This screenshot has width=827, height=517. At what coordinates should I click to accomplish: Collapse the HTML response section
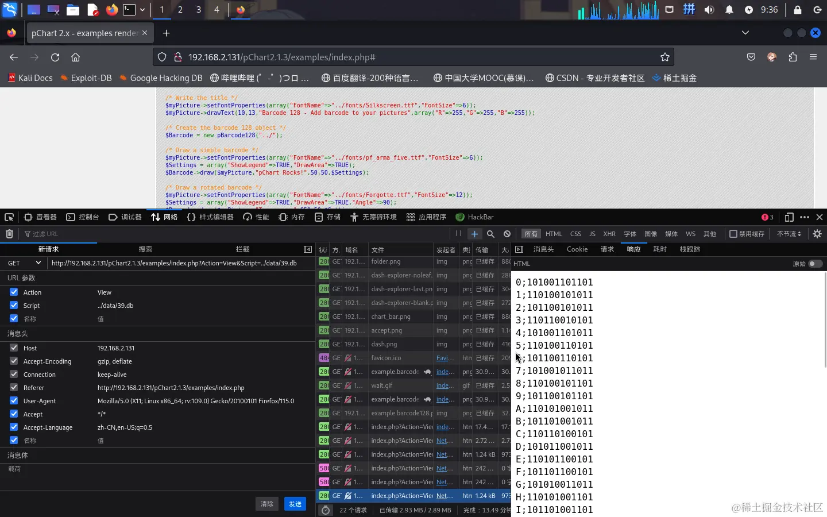click(x=522, y=264)
